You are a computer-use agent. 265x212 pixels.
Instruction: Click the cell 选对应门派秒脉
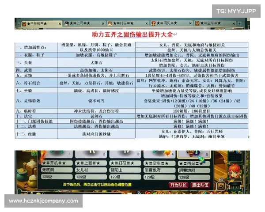click(x=96, y=134)
